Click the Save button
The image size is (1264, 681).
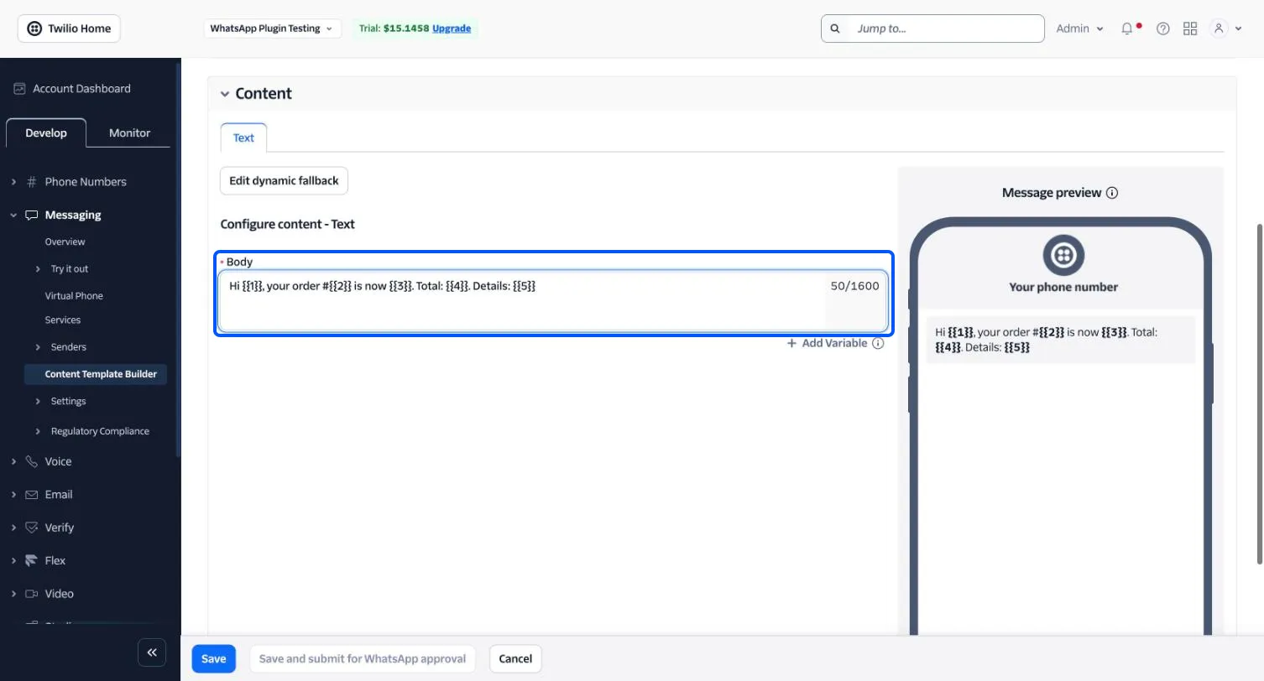(213, 658)
